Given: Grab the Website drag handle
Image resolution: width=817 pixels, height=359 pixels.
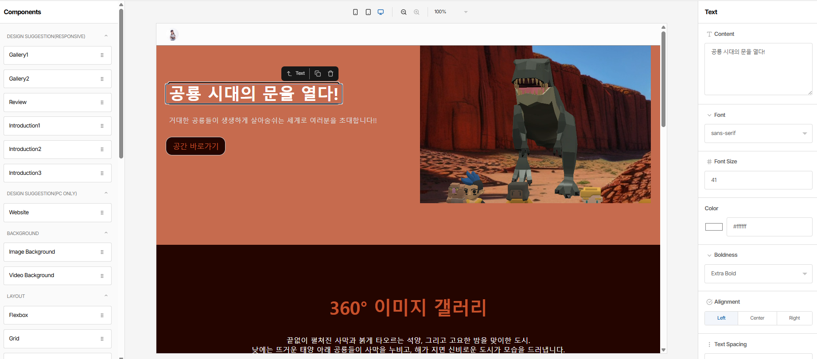Looking at the screenshot, I should click(x=102, y=212).
